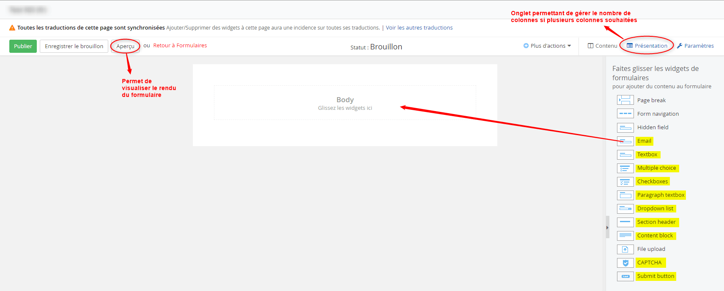The height and width of the screenshot is (291, 724).
Task: Open the Paramètres tab
Action: 695,46
